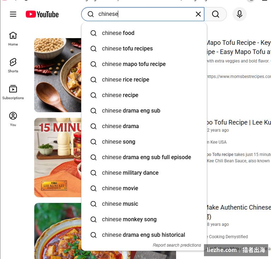Screen dimensions: 271x259
Task: Choose 'chinese drama eng sub' suggestion
Action: pos(144,110)
